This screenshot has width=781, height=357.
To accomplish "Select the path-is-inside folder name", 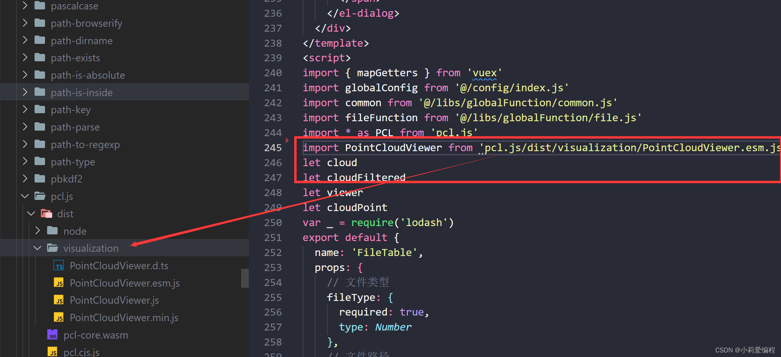I will [82, 93].
